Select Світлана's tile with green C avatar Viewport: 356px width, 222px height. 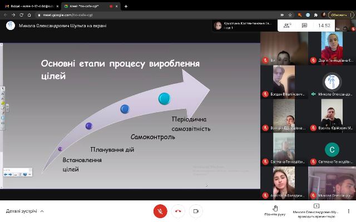(x=332, y=149)
